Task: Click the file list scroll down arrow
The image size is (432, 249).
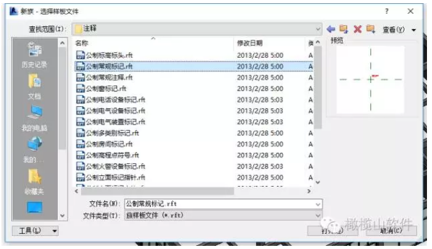Action: pos(318,182)
